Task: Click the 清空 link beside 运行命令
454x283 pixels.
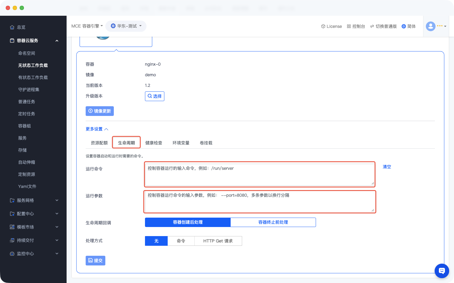Action: (387, 167)
